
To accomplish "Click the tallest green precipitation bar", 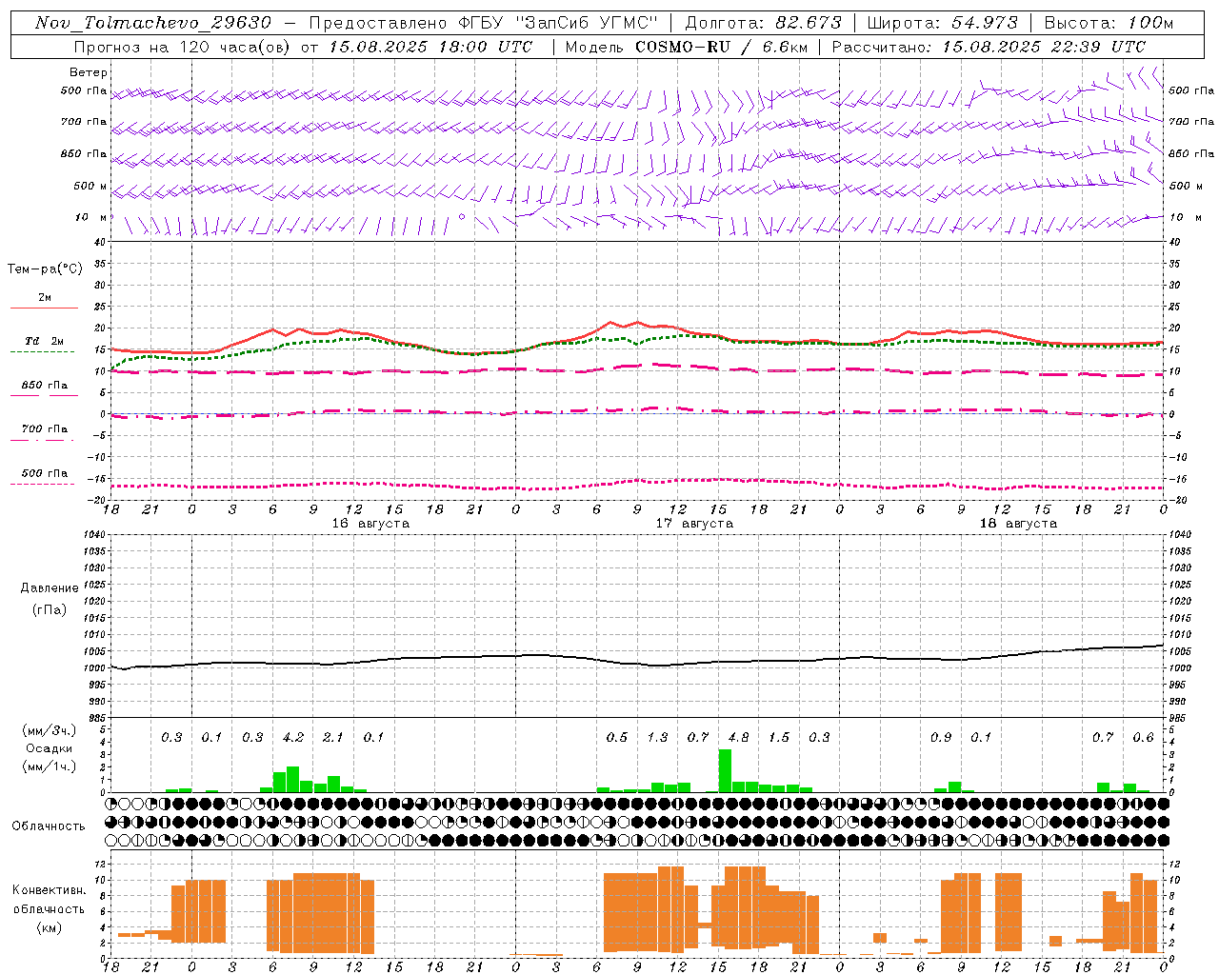I will click(725, 771).
